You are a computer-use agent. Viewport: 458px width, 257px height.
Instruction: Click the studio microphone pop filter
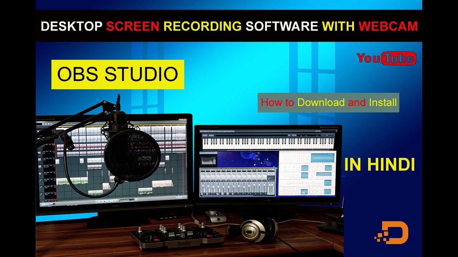(x=132, y=155)
